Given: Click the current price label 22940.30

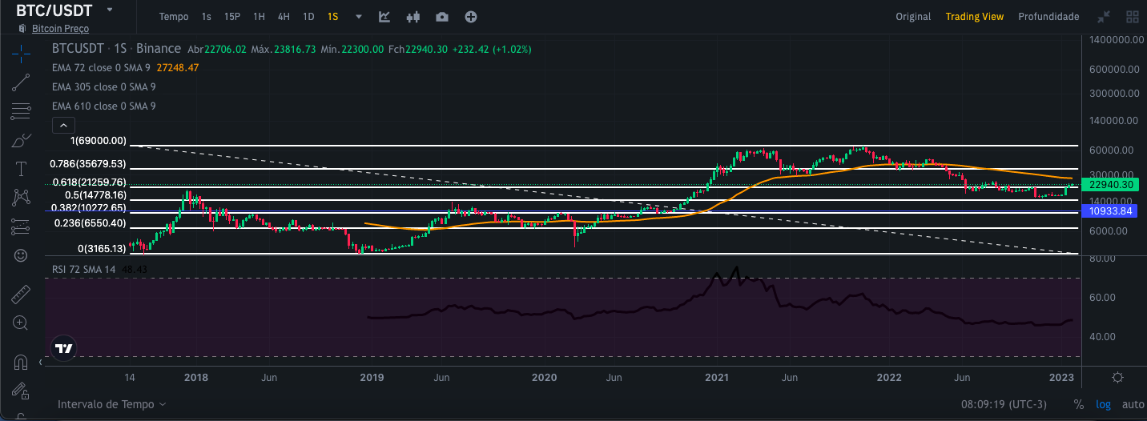Looking at the screenshot, I should tap(1111, 184).
